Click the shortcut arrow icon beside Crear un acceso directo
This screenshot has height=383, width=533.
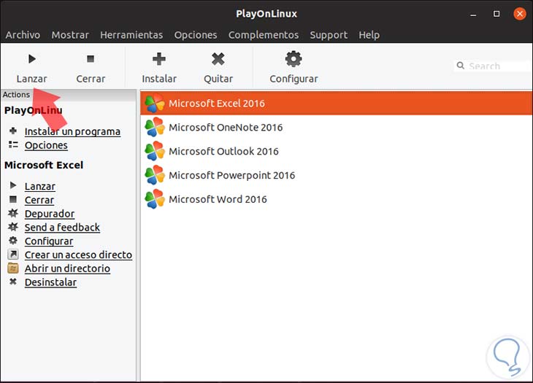pos(13,254)
